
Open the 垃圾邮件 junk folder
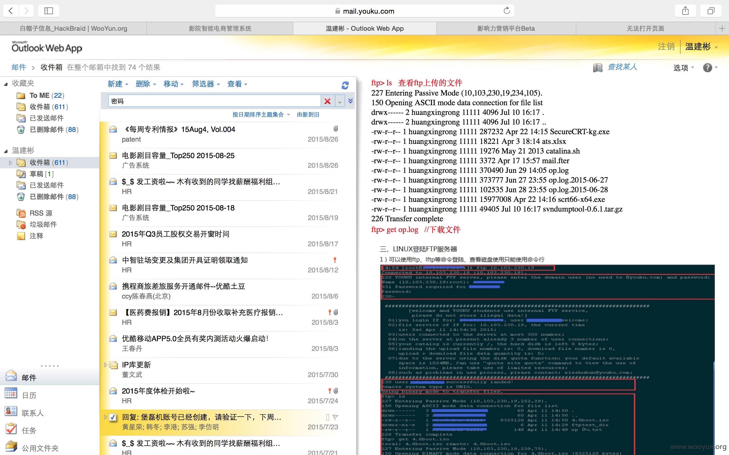click(x=36, y=224)
